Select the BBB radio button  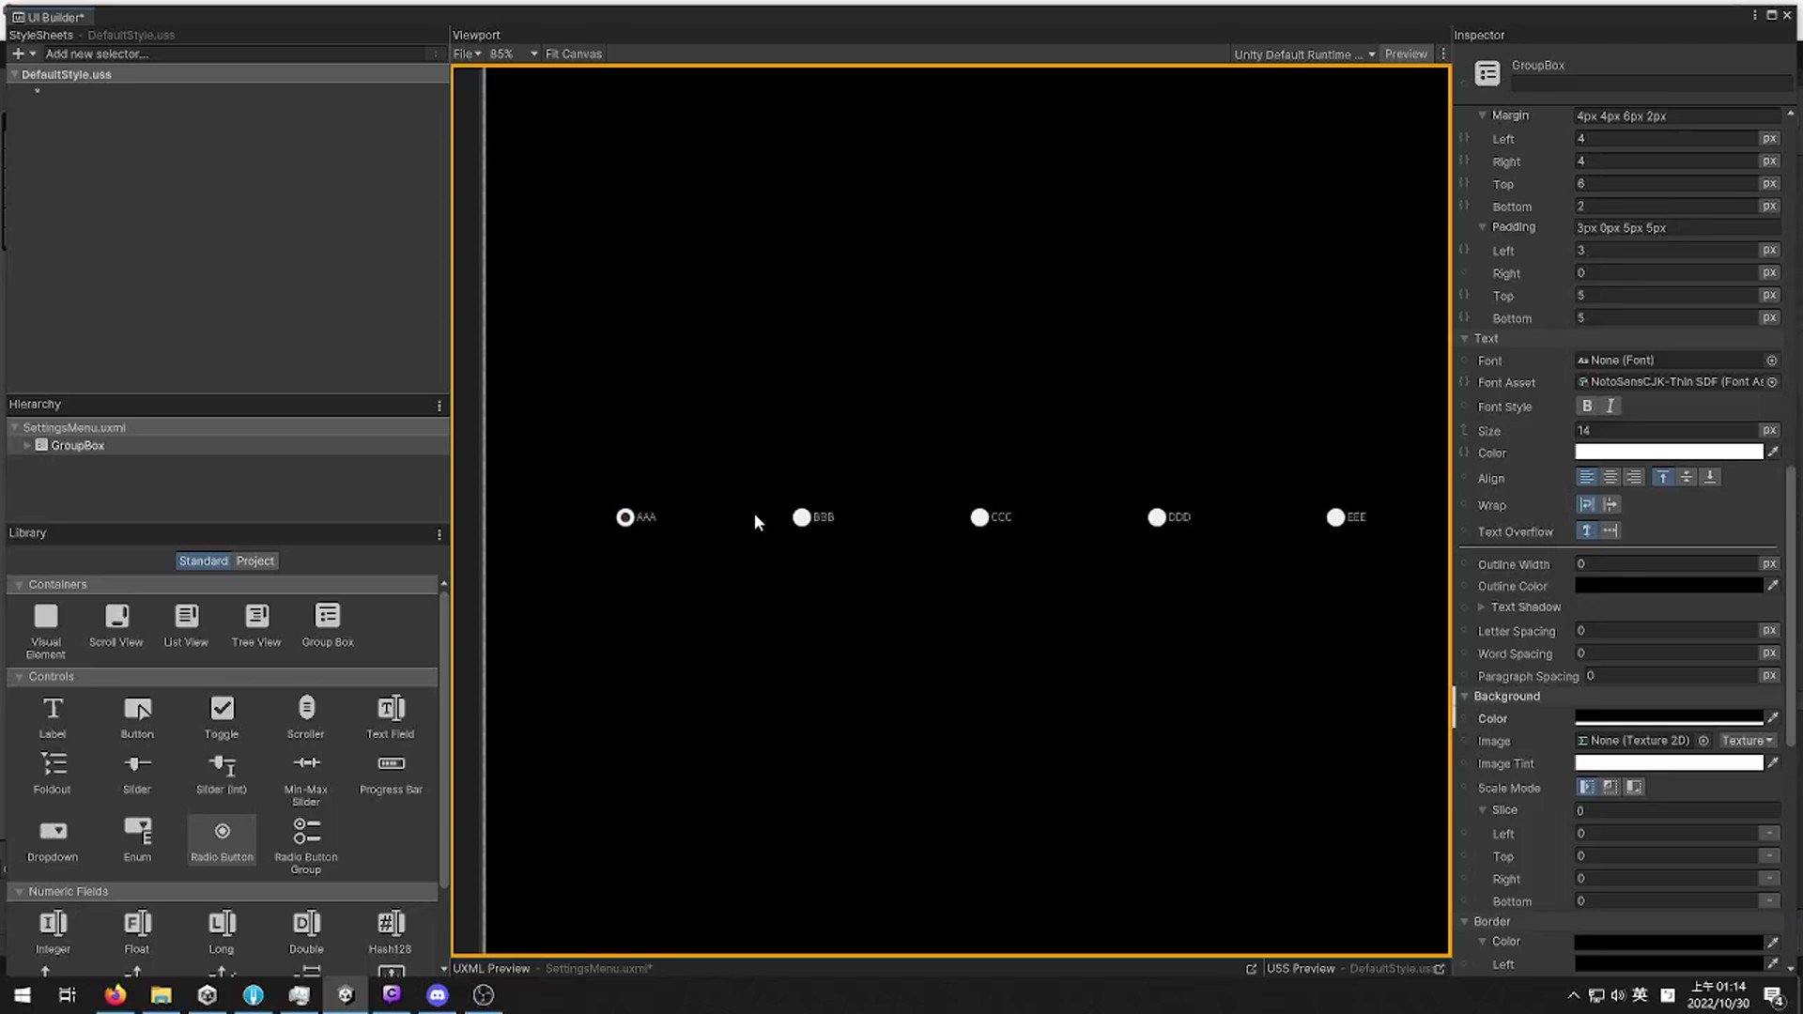tap(802, 517)
